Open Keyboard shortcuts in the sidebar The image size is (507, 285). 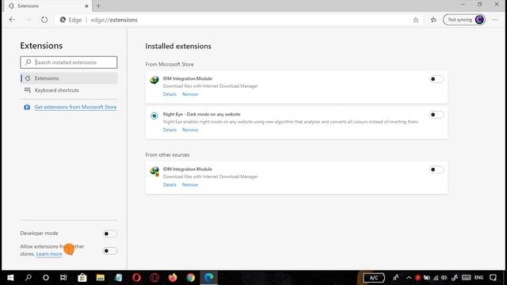[69, 90]
